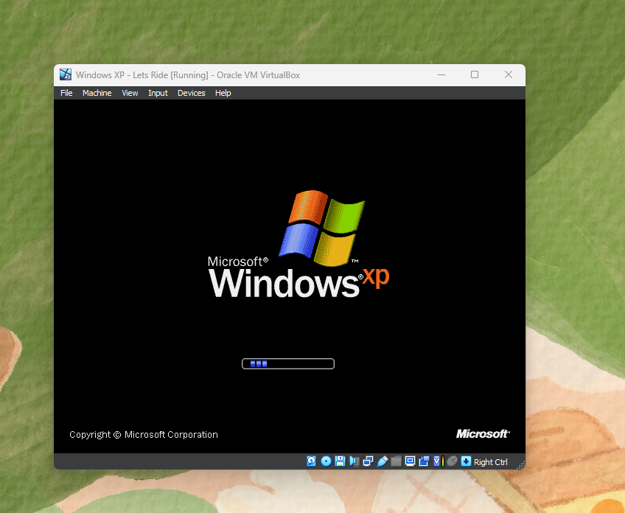This screenshot has width=625, height=513.
Task: Click the VirtualBox title bar app icon
Action: point(66,74)
